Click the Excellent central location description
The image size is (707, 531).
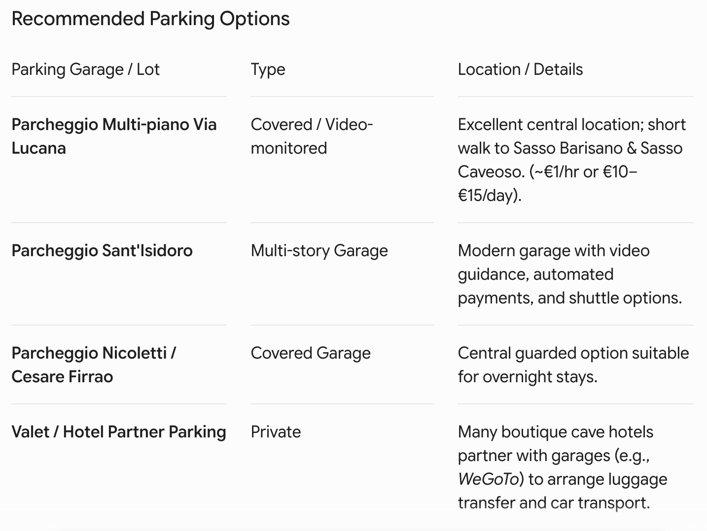tap(572, 160)
